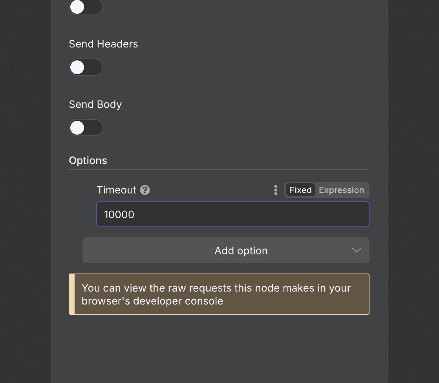Click the Options section heading
The image size is (439, 383).
point(88,160)
